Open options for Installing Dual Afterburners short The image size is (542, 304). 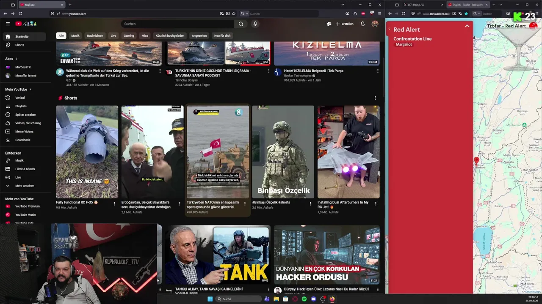376,204
